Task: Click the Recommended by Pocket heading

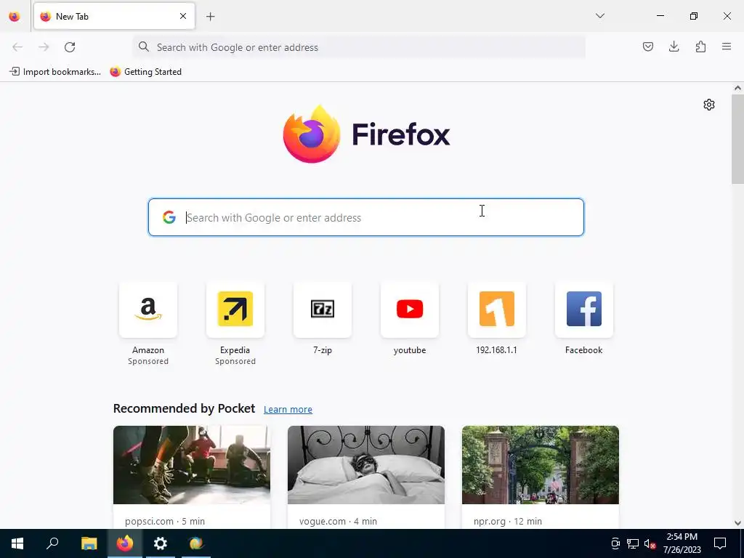Action: (184, 408)
